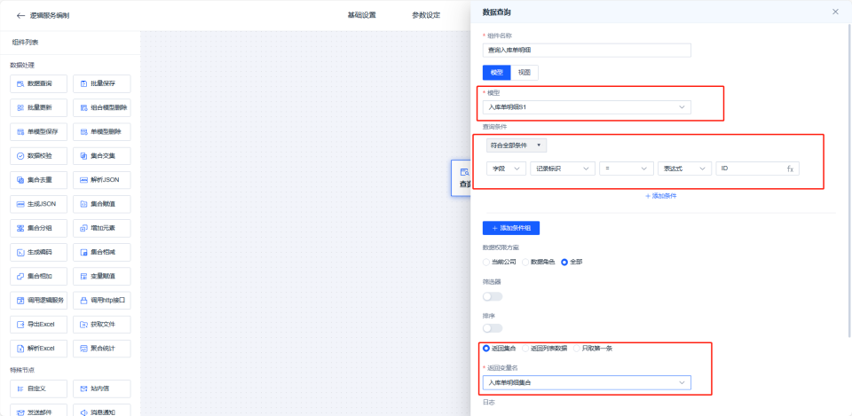The height and width of the screenshot is (416, 852).
Task: Switch to the 视图 tab
Action: click(x=525, y=73)
